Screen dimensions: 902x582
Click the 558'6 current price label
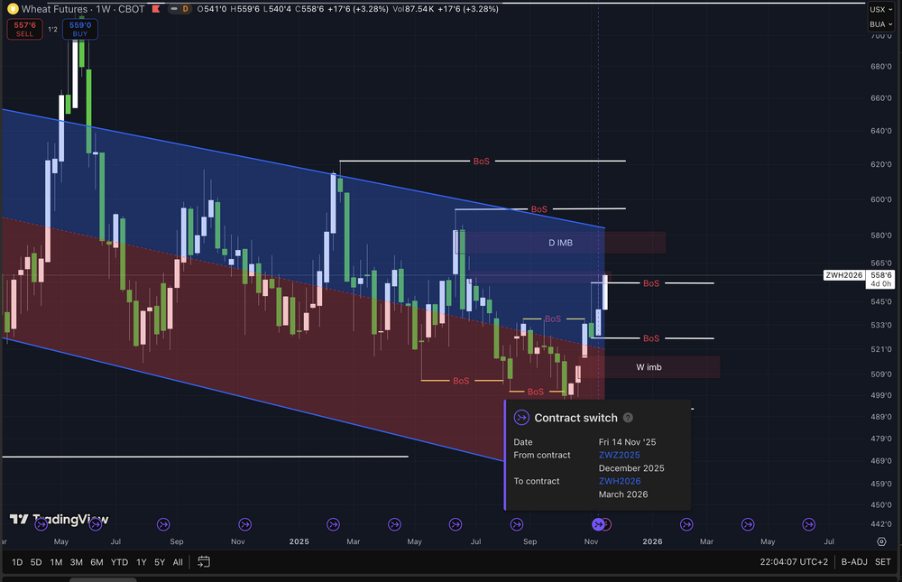[x=880, y=279]
